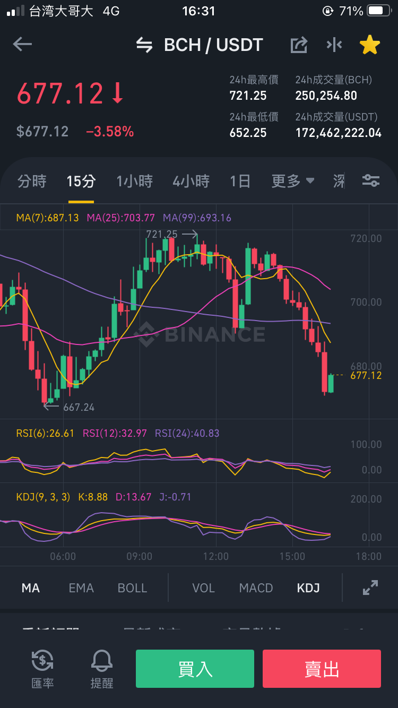Remove BCH/USDT from favorites star
398x708 pixels.
pos(370,45)
